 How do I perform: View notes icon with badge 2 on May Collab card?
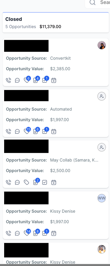coord(36,182)
